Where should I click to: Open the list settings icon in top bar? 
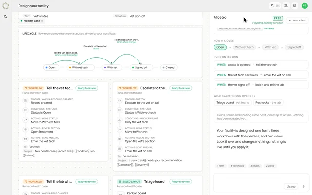coord(294,6)
